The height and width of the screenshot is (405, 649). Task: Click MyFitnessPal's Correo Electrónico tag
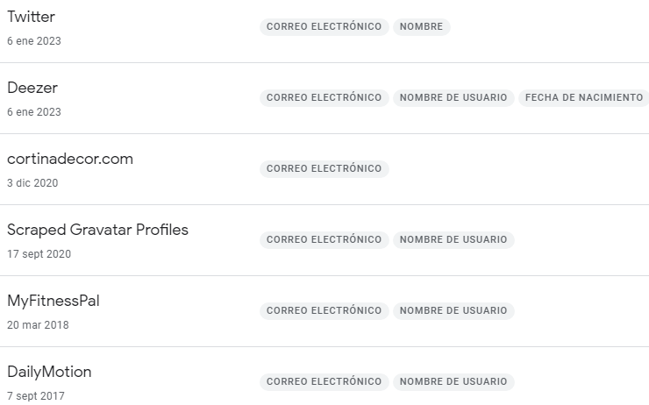[324, 310]
